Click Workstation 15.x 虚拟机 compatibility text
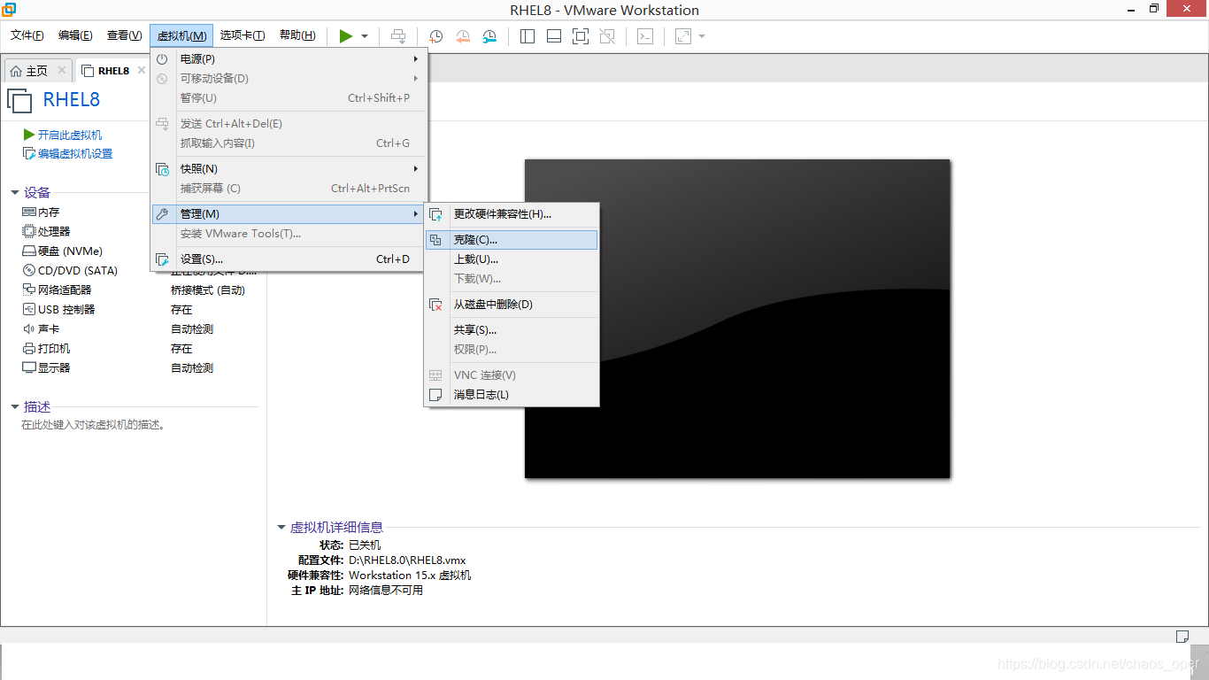 coord(410,576)
